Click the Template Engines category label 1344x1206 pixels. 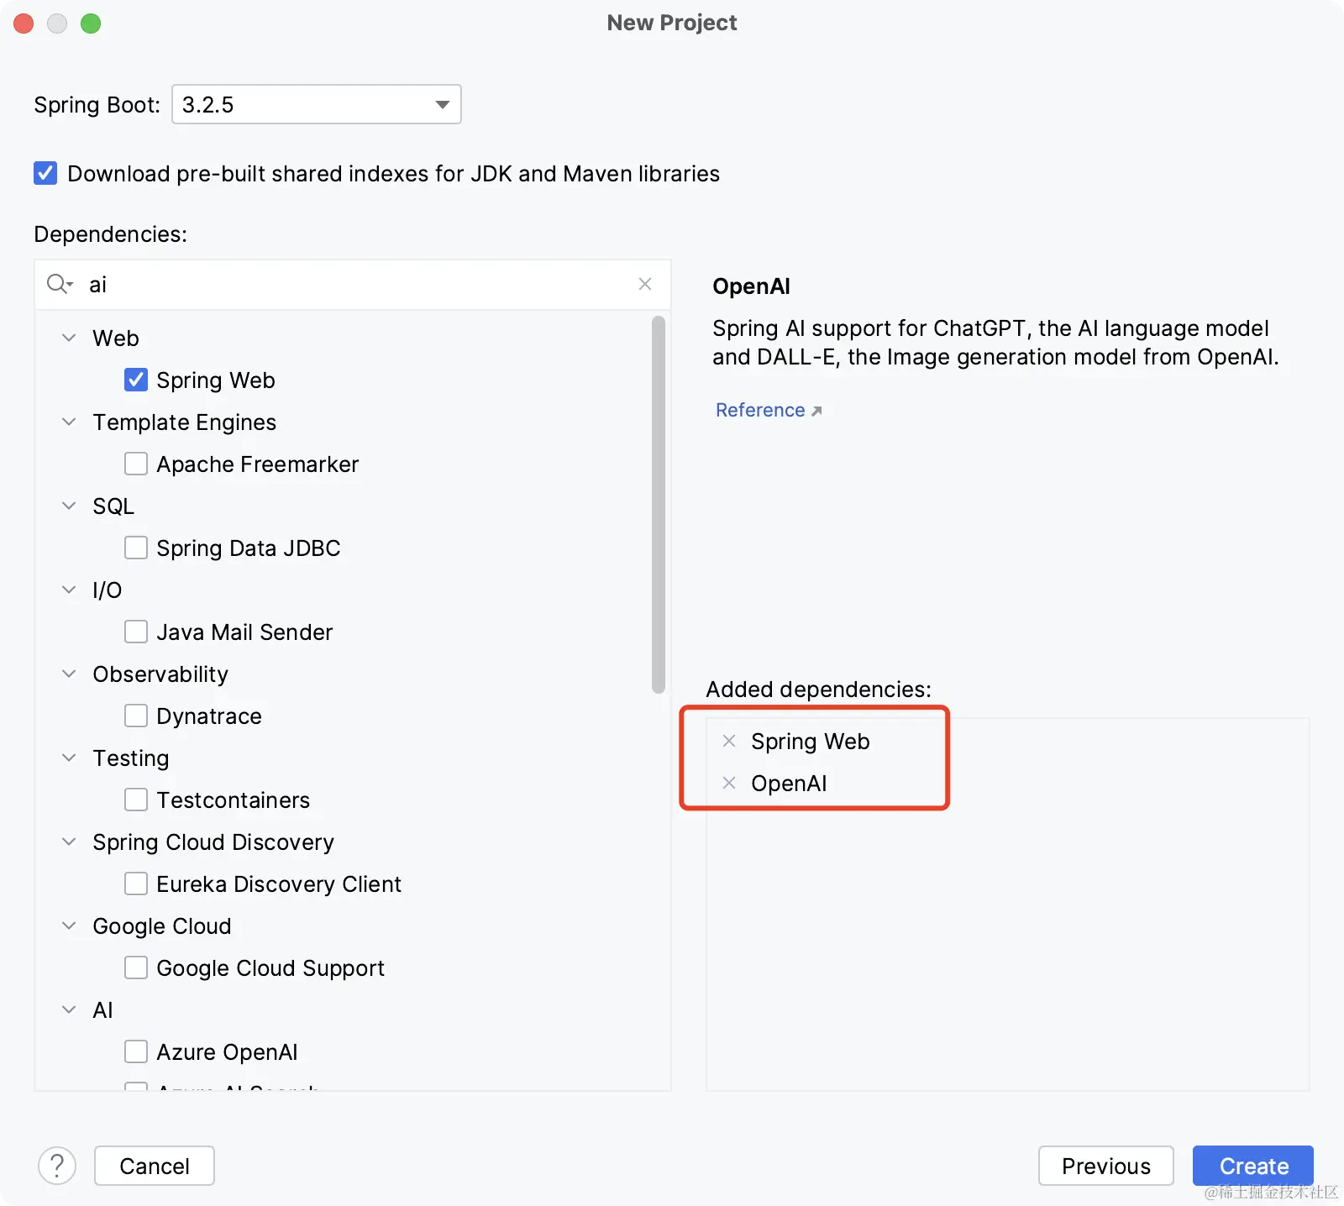[185, 422]
